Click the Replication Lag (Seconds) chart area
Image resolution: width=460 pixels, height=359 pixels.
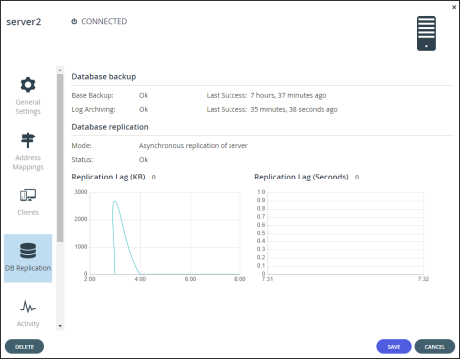point(345,233)
